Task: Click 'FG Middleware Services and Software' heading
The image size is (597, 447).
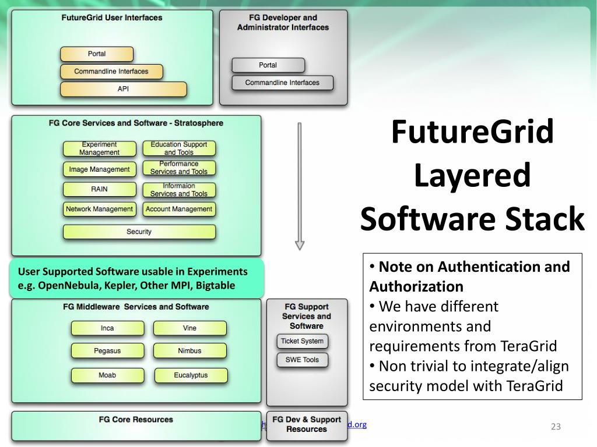Action: 136,307
